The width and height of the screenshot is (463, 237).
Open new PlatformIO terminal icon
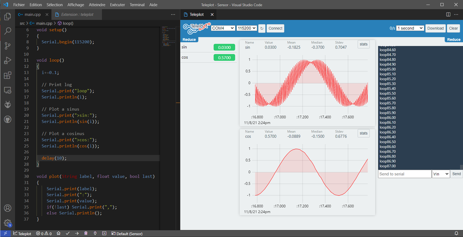pyautogui.click(x=104, y=233)
